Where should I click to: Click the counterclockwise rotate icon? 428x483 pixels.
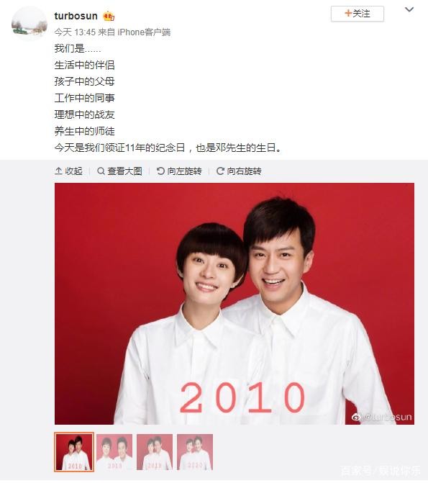coord(160,171)
